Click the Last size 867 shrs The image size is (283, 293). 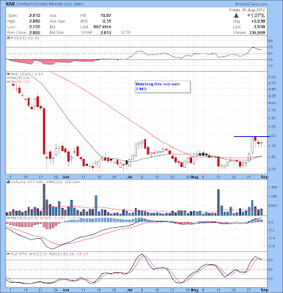[x=102, y=26]
